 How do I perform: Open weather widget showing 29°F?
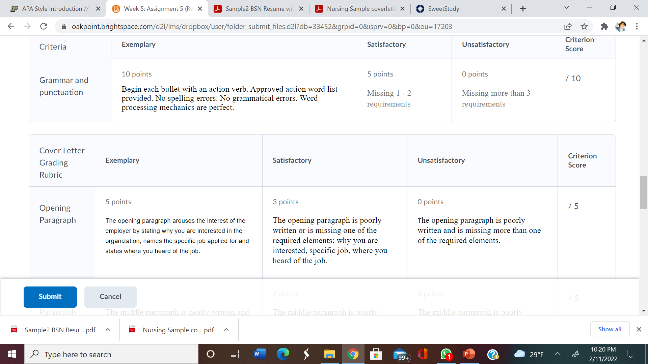click(x=529, y=354)
